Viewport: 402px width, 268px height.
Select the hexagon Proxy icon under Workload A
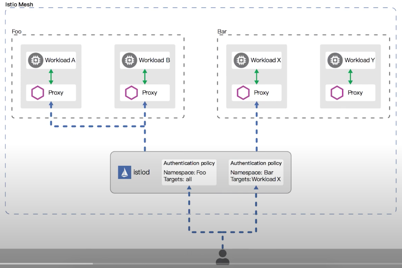click(38, 93)
